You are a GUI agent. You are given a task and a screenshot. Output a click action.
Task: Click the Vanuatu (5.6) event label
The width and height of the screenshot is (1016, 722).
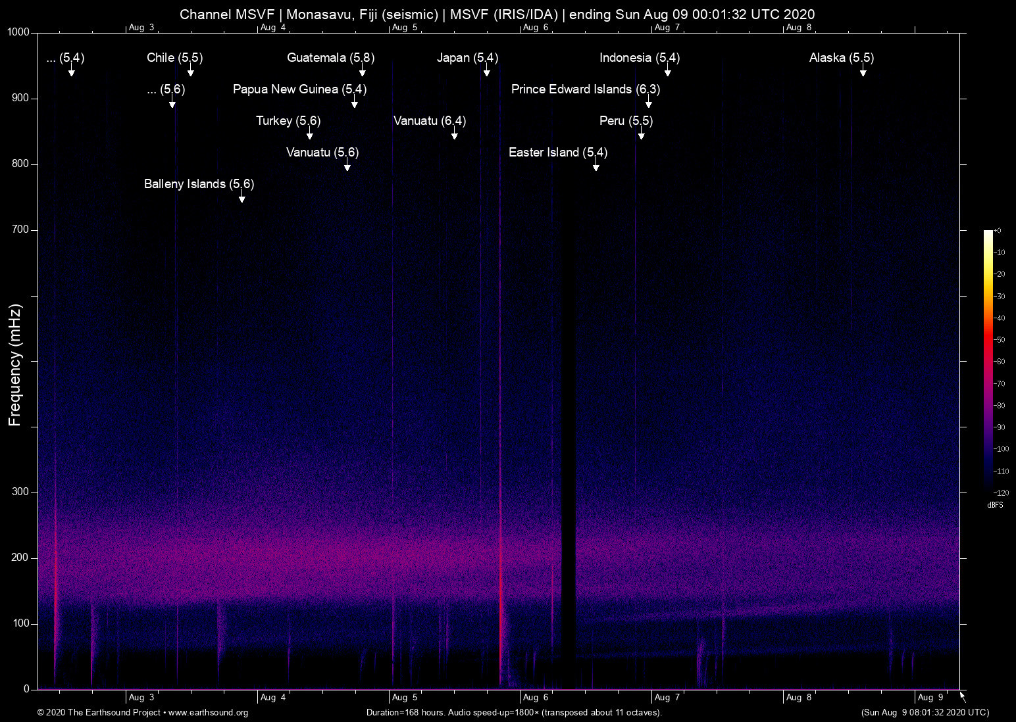click(x=322, y=153)
